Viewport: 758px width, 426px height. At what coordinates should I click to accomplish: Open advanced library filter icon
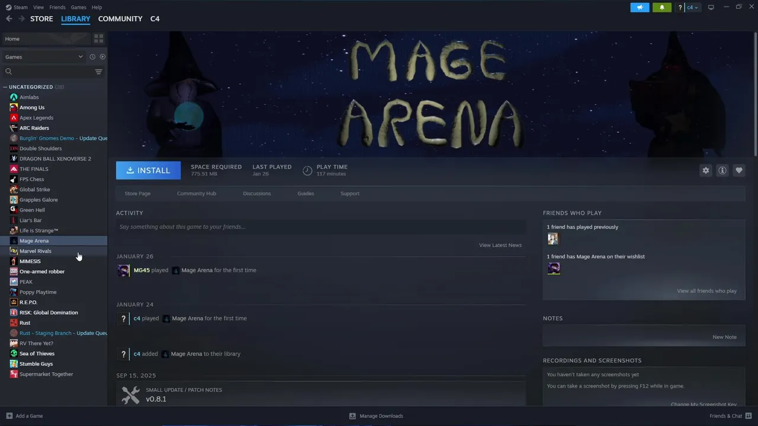point(98,72)
